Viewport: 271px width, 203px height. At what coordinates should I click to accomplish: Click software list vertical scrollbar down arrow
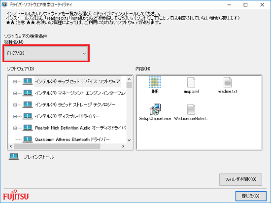129,140
